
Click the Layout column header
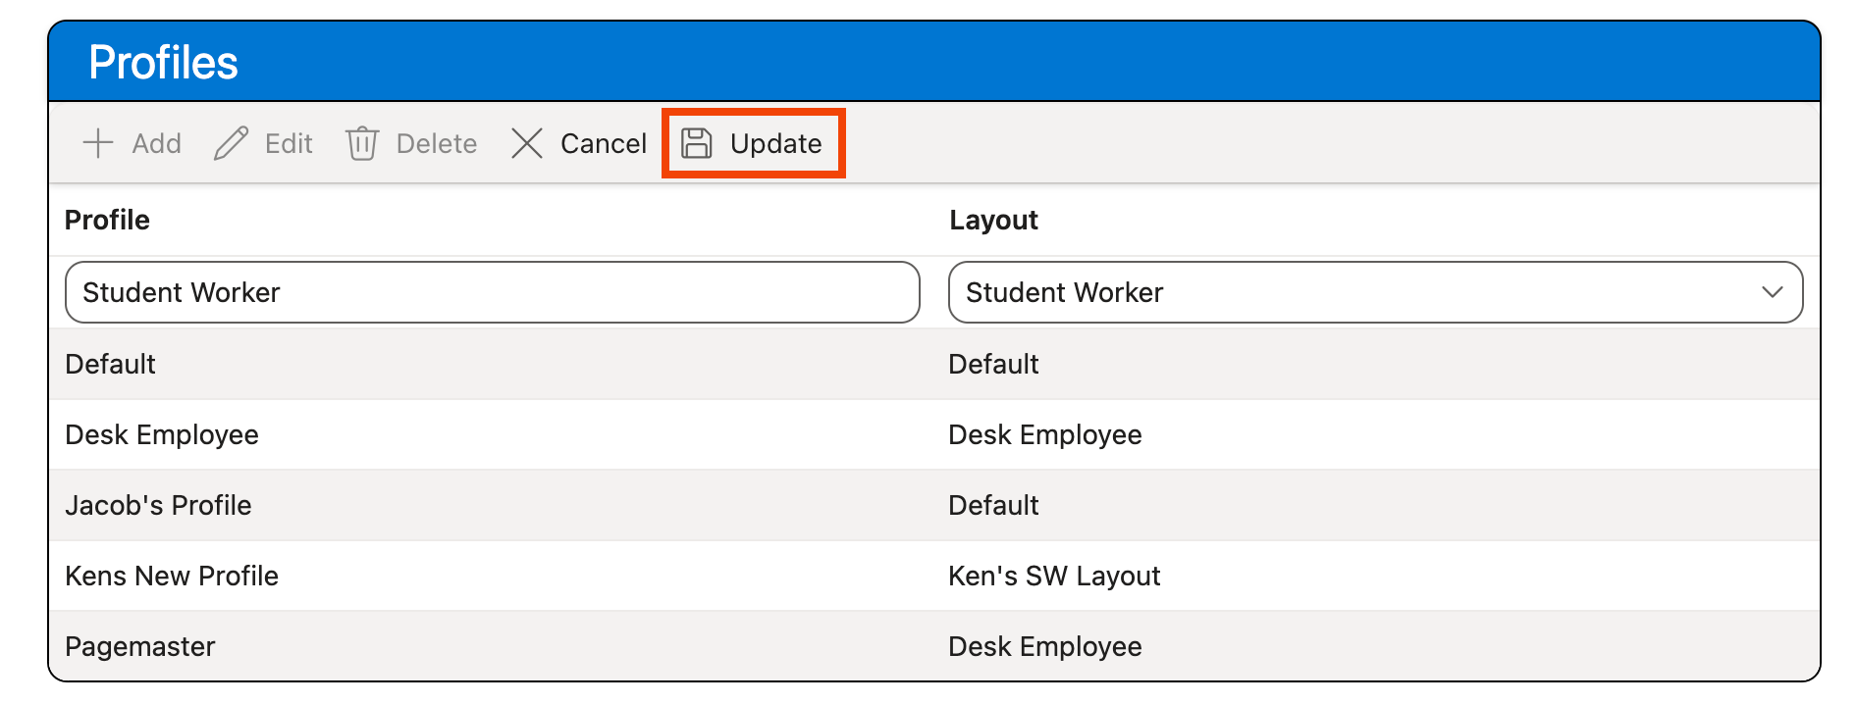click(x=993, y=220)
